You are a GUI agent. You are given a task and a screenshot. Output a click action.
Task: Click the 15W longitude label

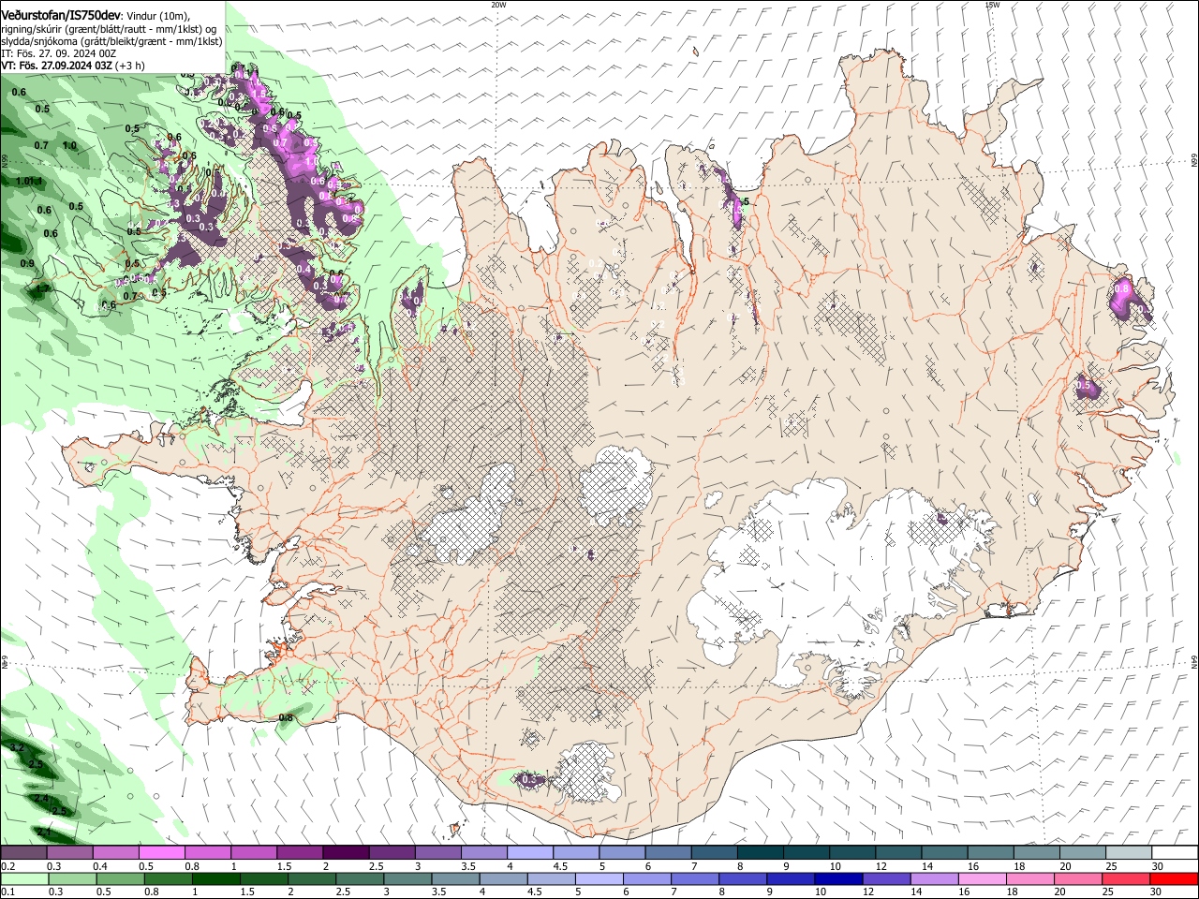tap(992, 5)
